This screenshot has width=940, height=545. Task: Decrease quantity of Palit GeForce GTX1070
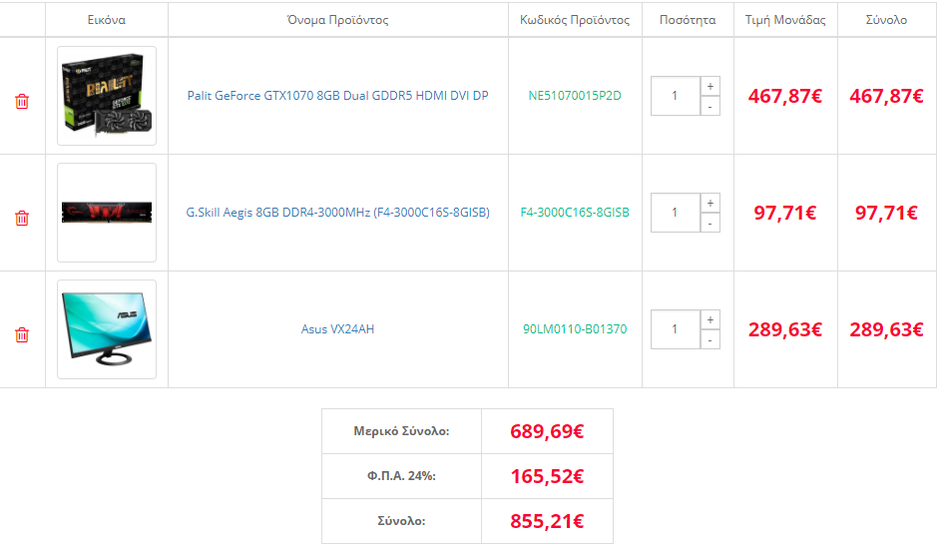(x=710, y=106)
